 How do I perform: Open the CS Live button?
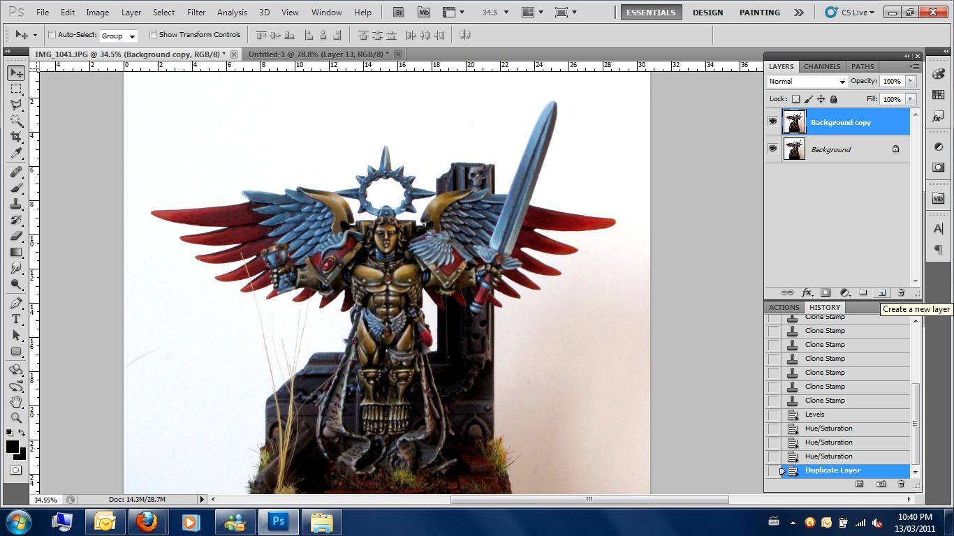[x=850, y=13]
